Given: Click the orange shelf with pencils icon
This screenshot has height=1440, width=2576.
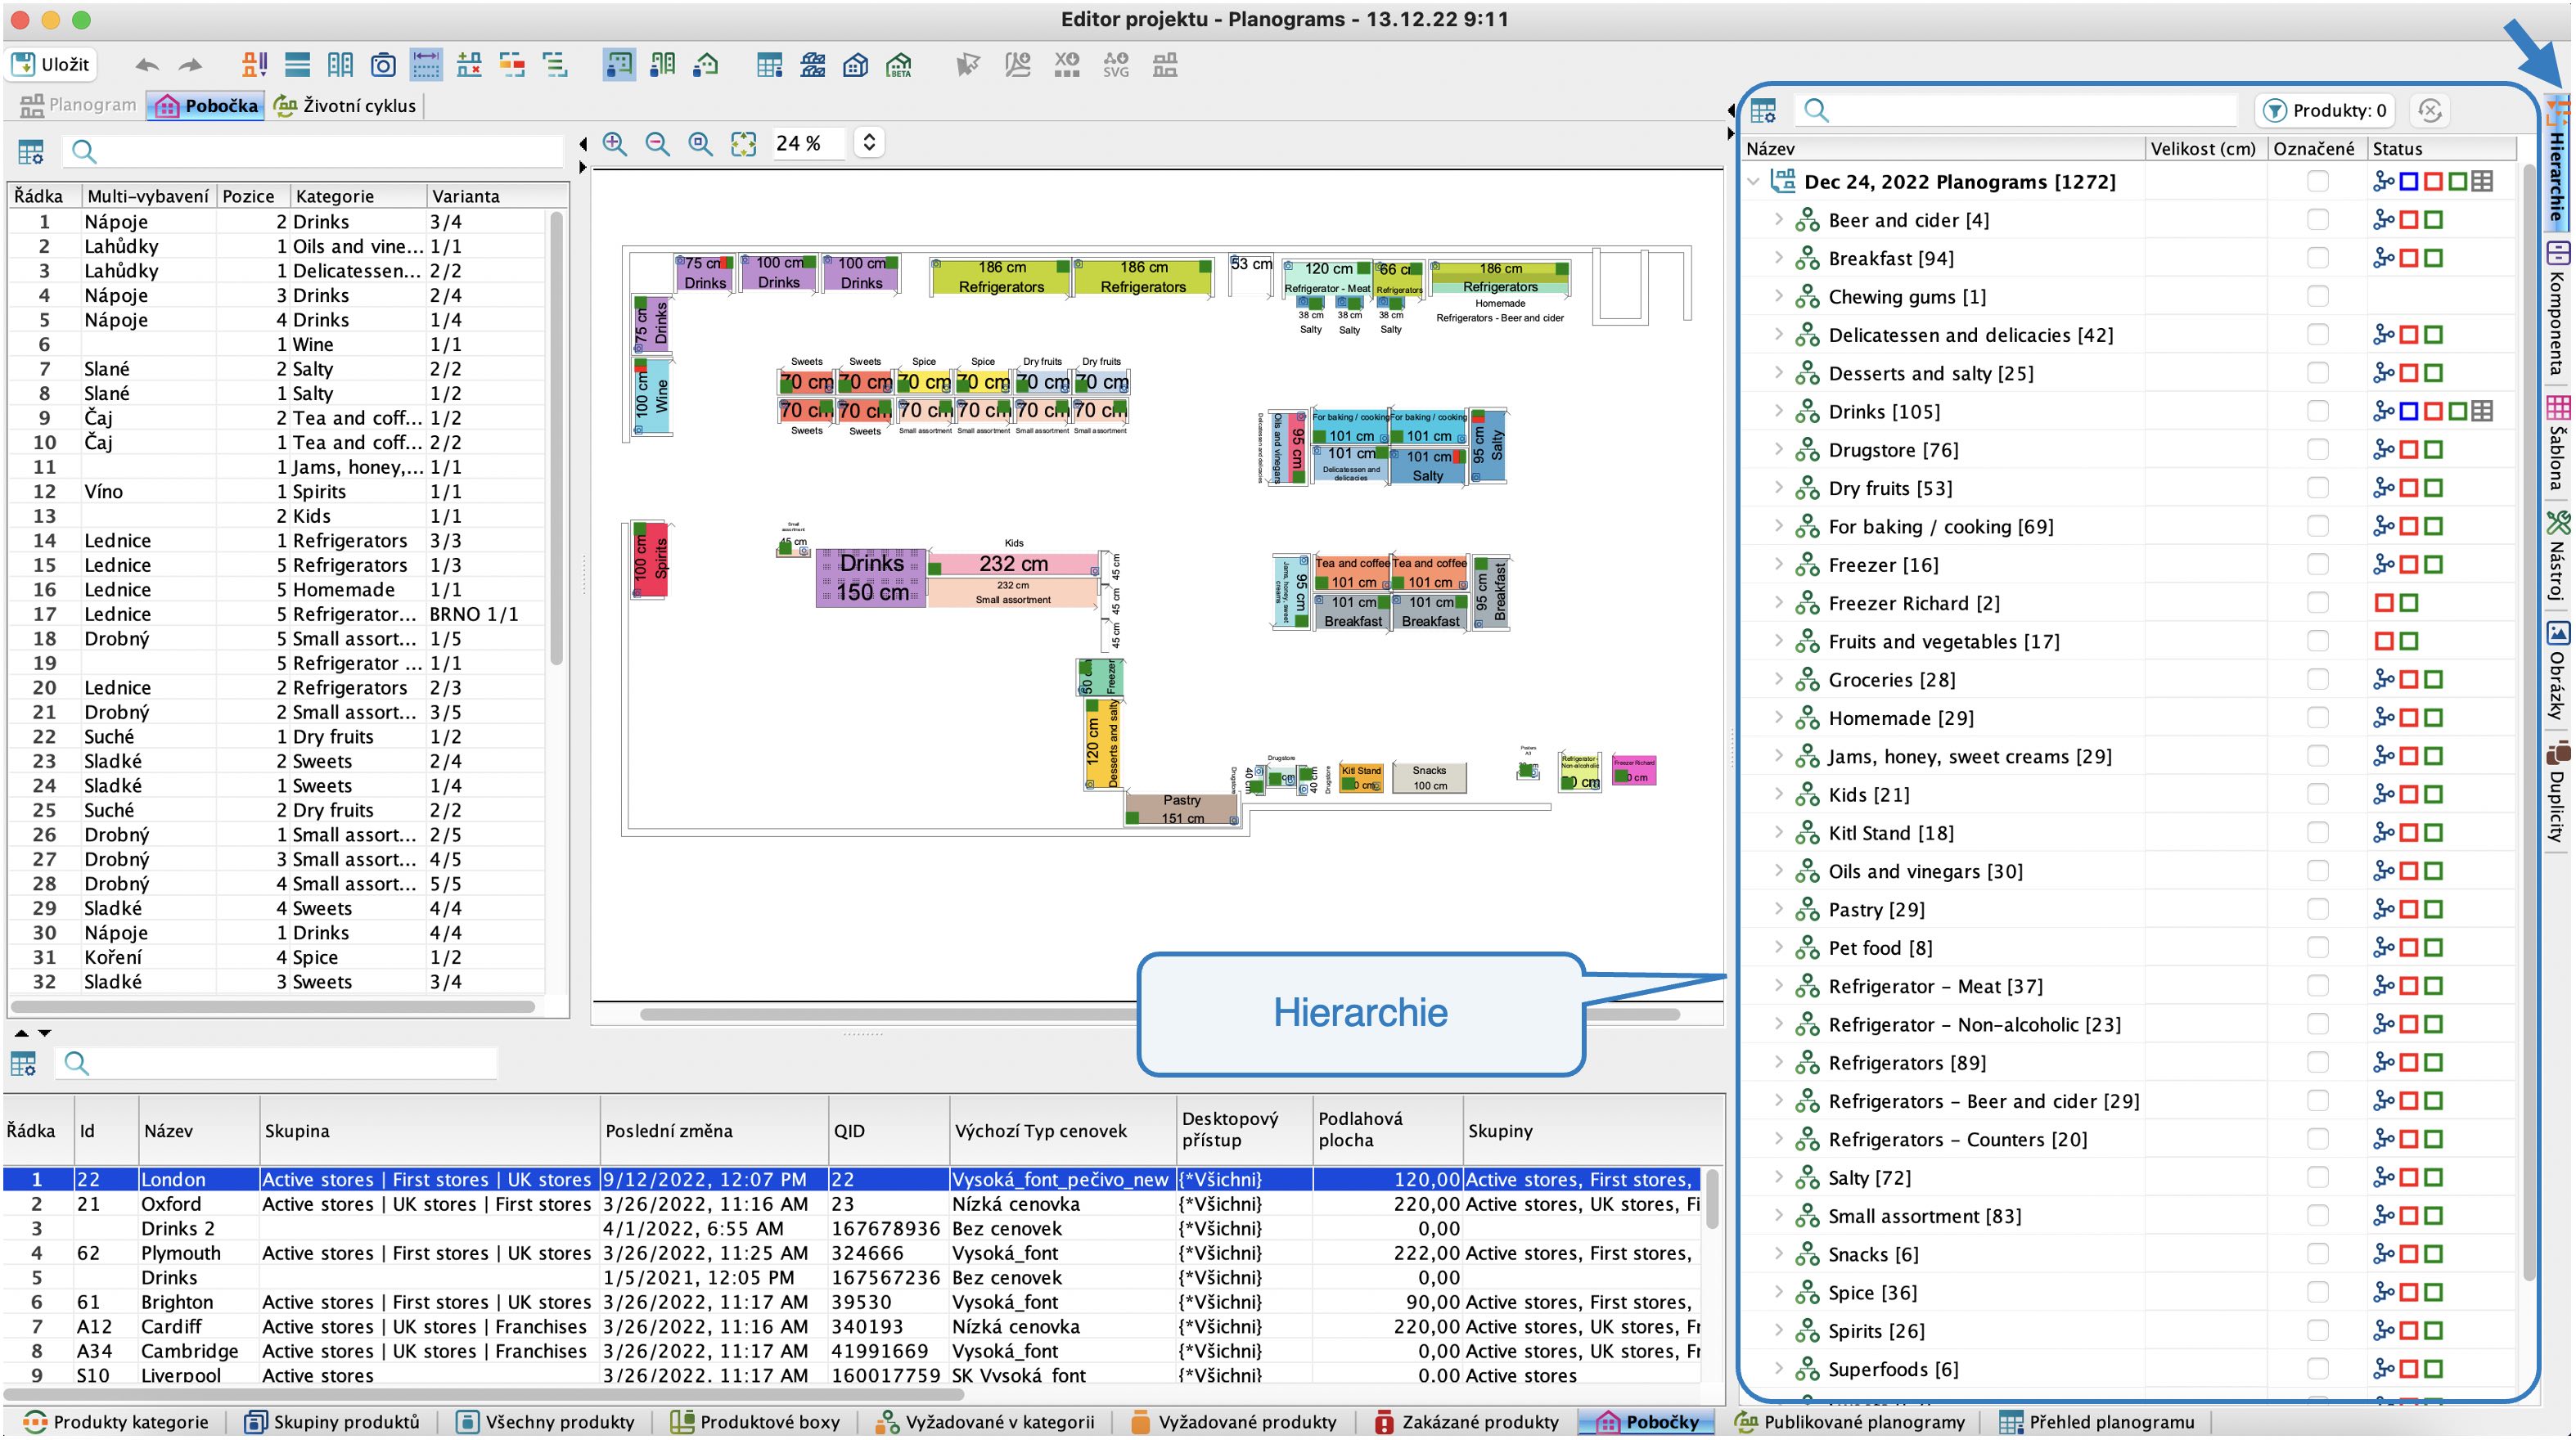Looking at the screenshot, I should pos(254,66).
